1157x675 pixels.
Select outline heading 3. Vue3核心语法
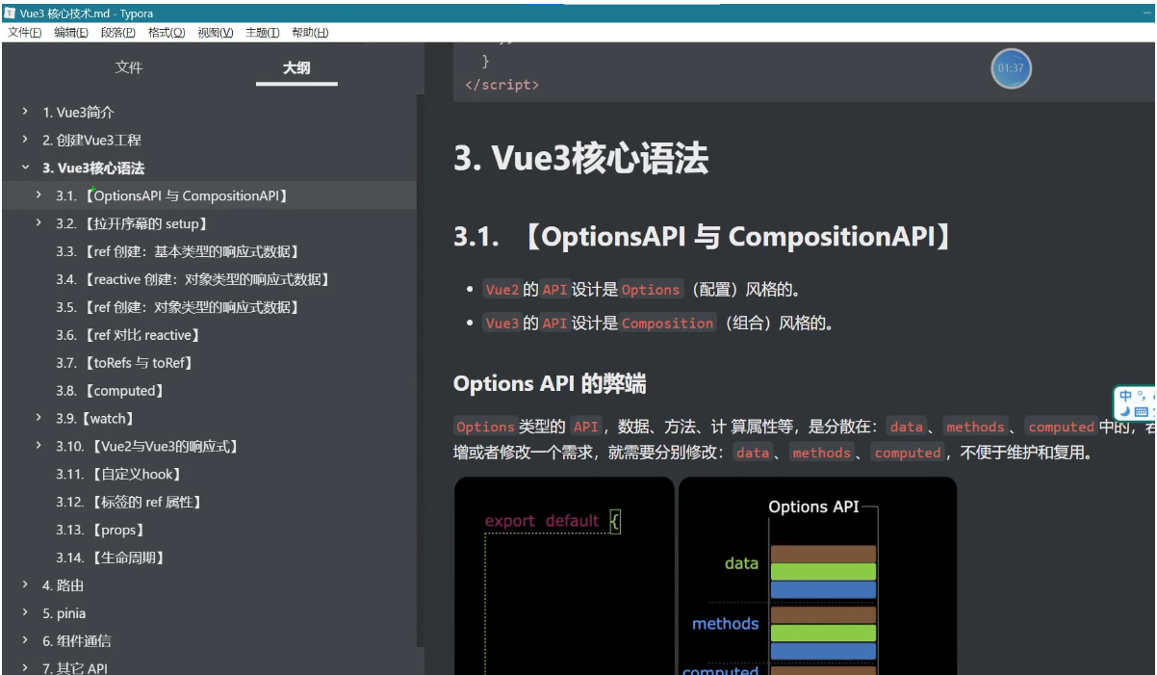tap(93, 169)
